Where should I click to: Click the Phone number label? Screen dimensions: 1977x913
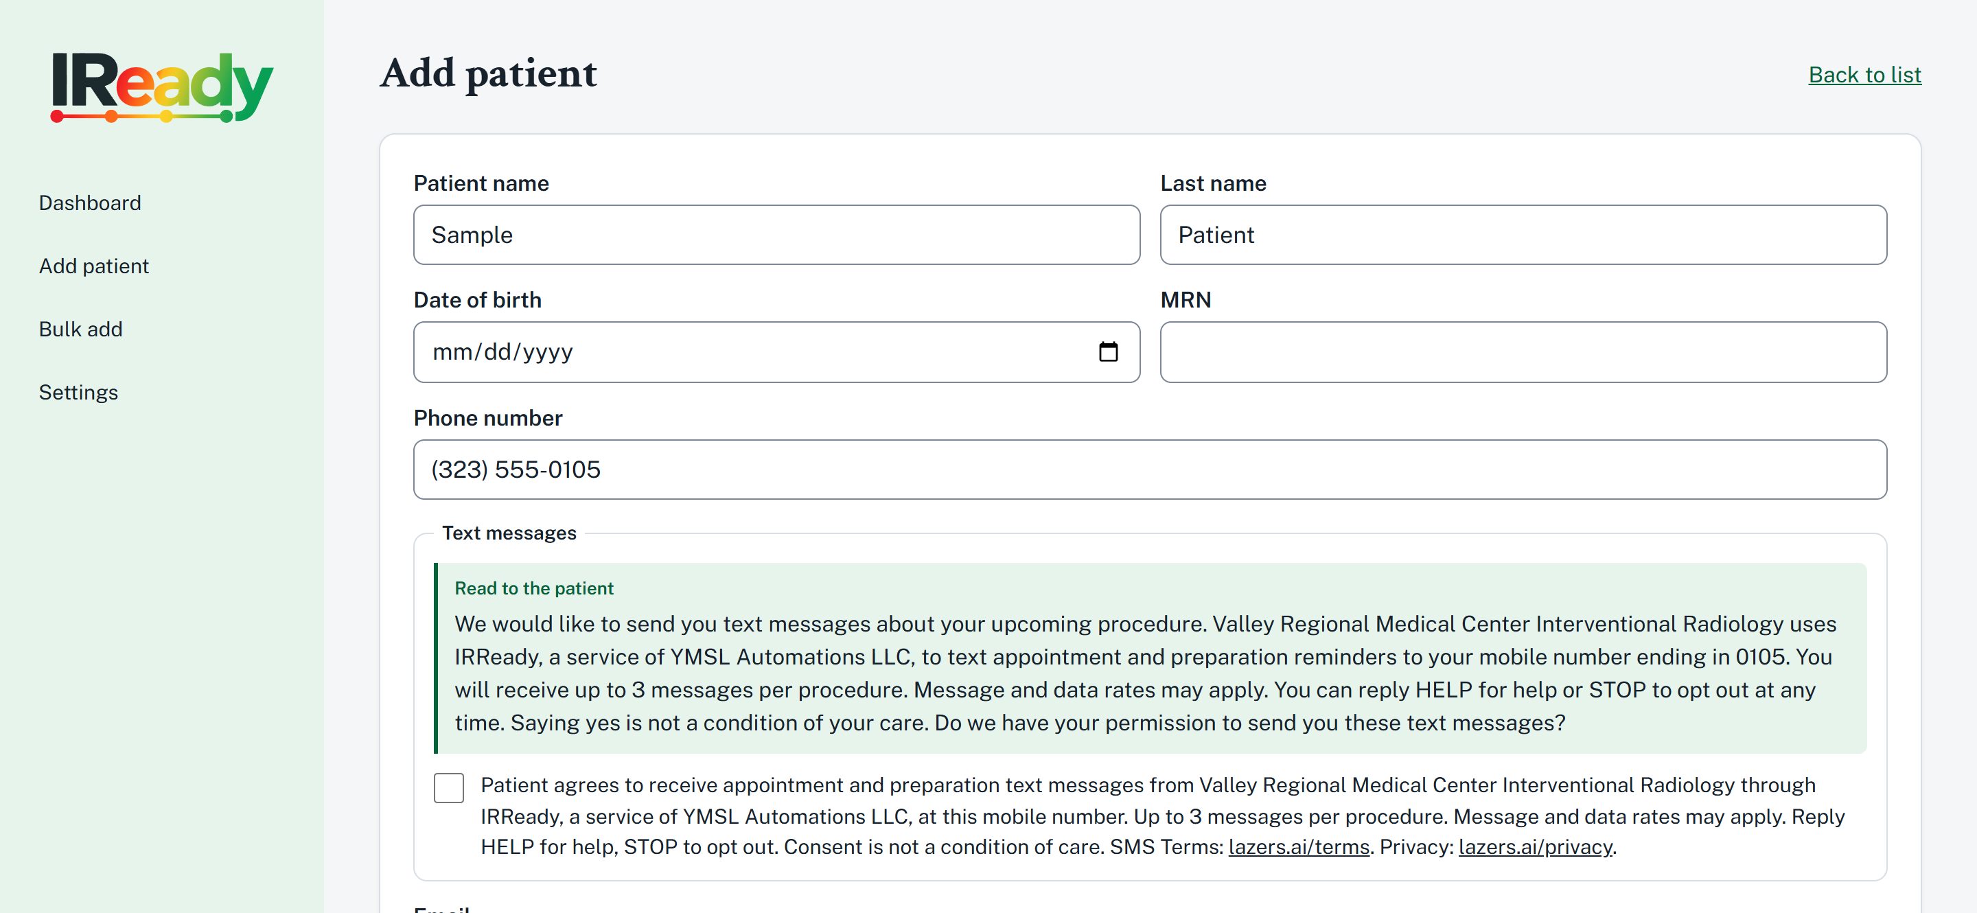(487, 418)
